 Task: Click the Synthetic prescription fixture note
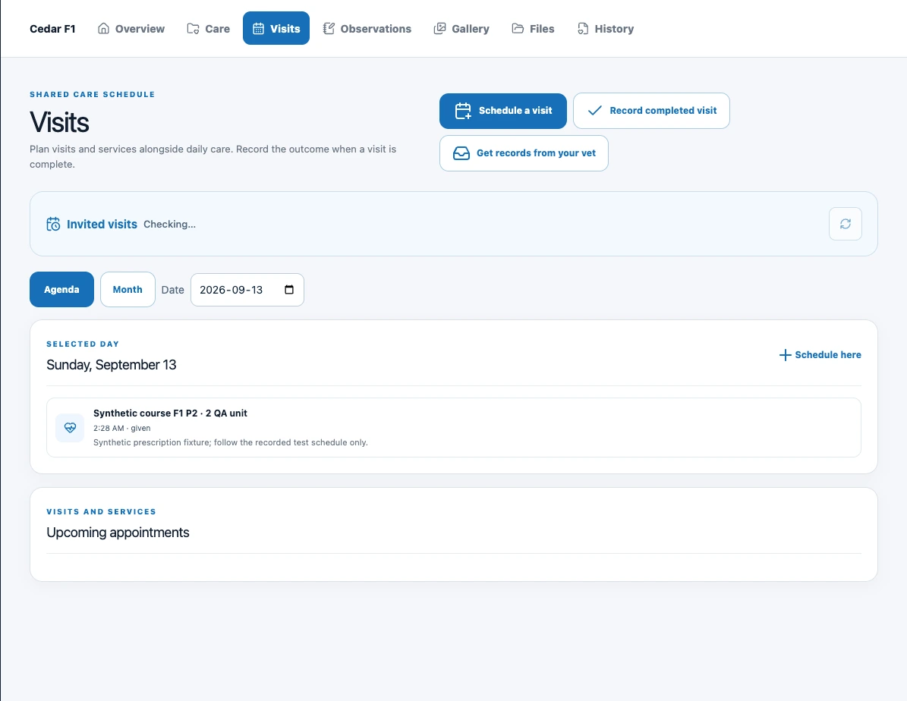click(230, 442)
